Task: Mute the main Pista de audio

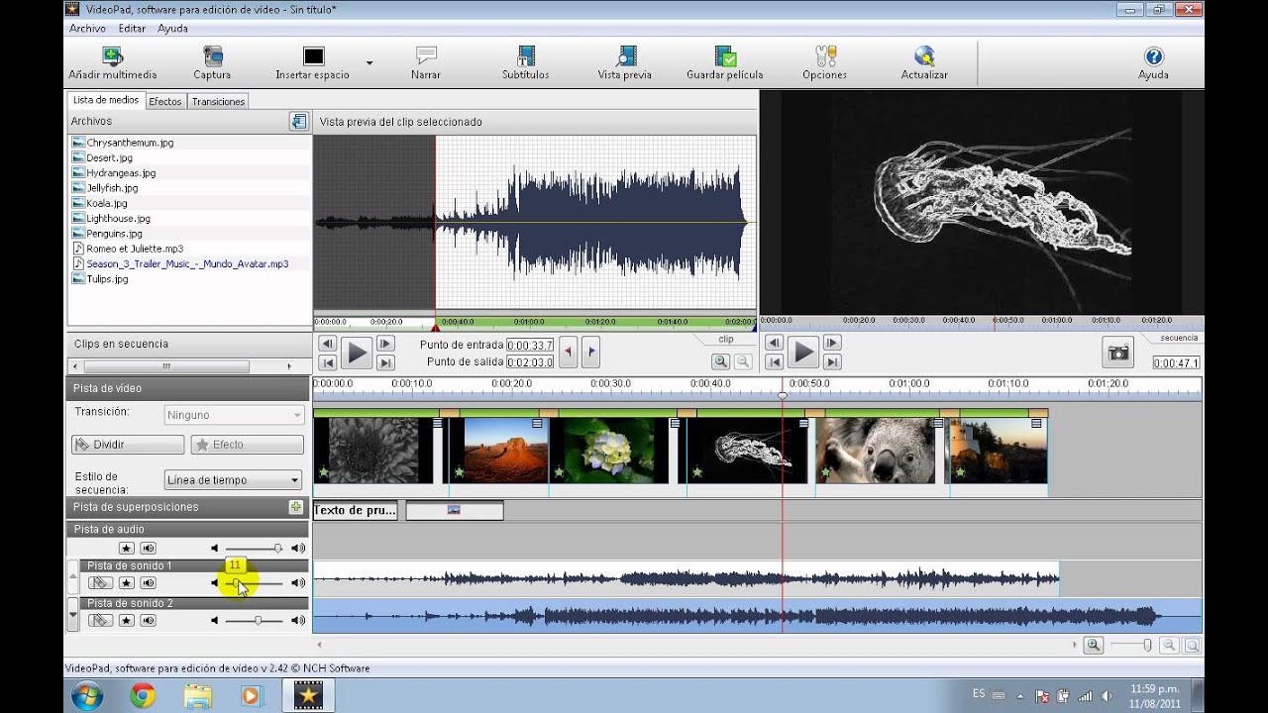Action: tap(148, 548)
